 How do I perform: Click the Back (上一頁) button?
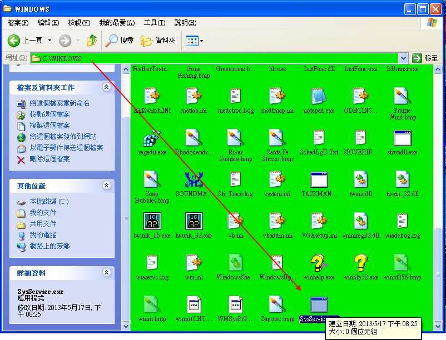click(25, 41)
